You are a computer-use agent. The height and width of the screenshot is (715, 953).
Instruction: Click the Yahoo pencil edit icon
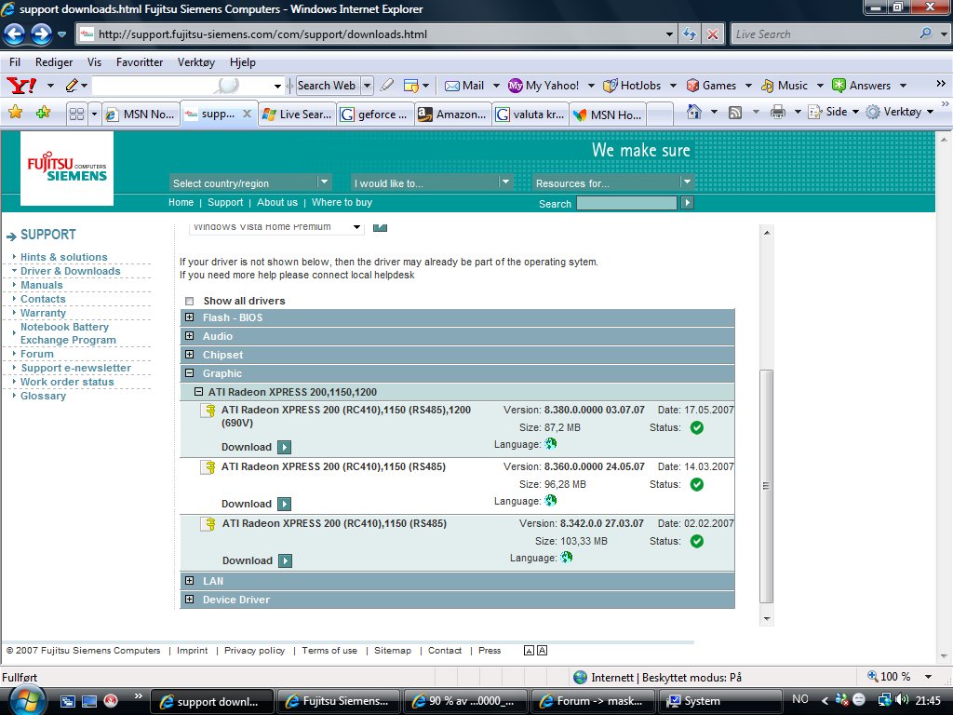coord(72,85)
